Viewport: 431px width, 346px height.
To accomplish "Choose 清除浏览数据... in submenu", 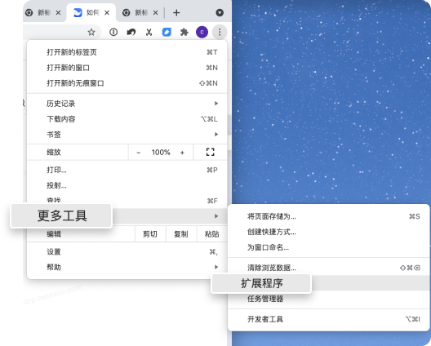I will click(328, 268).
